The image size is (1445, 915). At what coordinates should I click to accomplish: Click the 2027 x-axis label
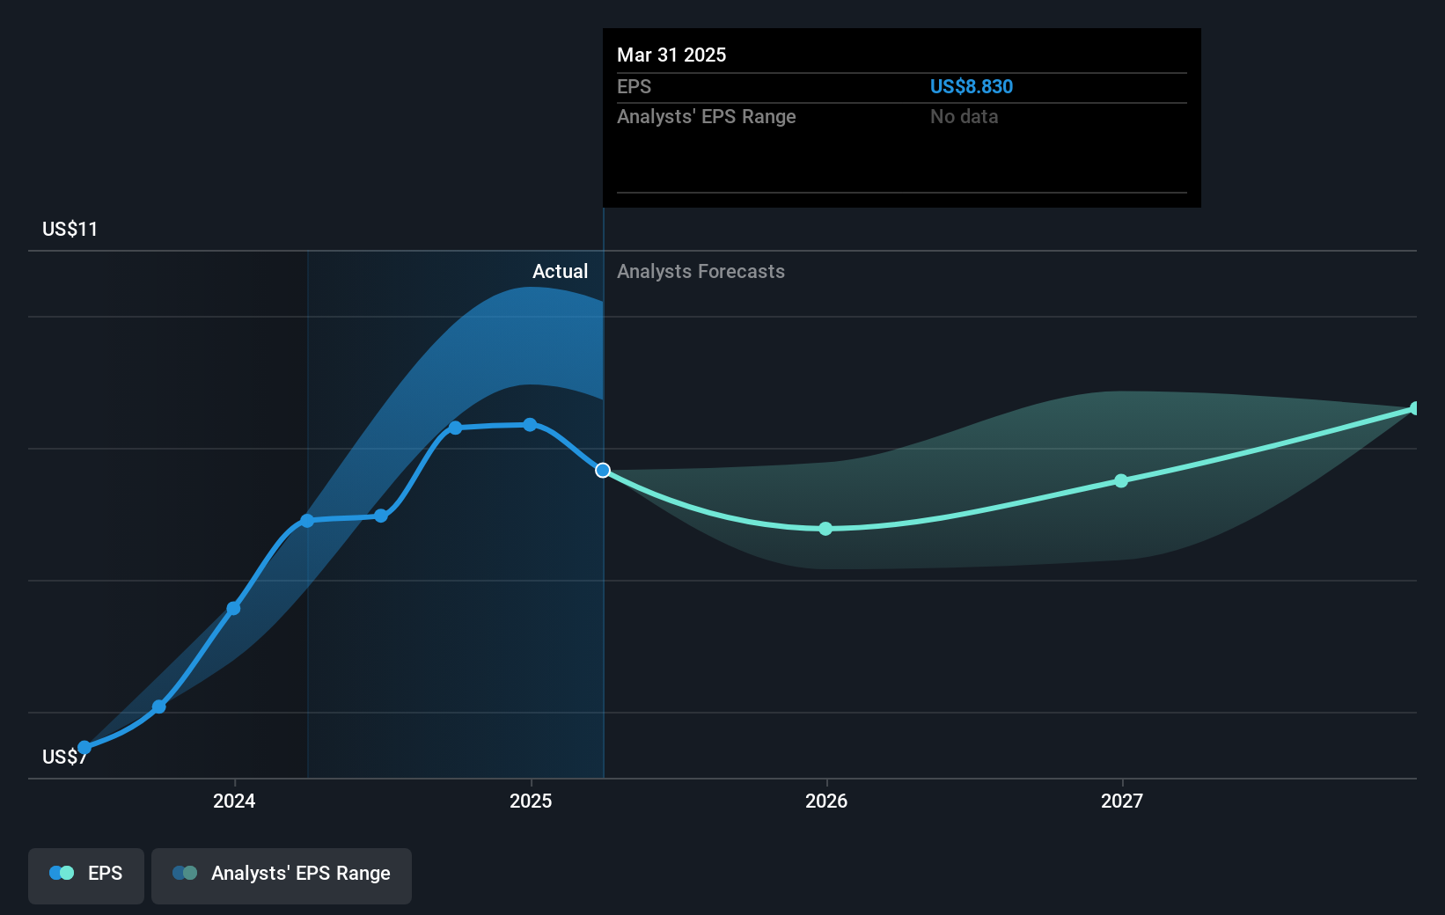tap(1122, 801)
